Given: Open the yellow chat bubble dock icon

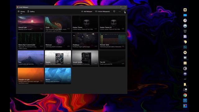Looking at the screenshot, I should point(185,42).
